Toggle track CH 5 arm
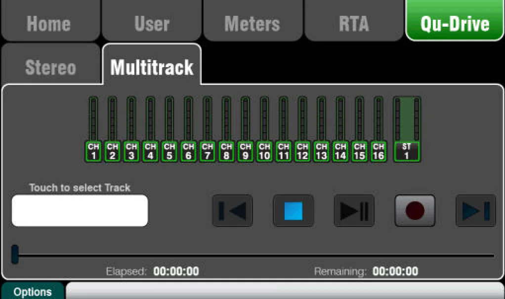The width and height of the screenshot is (505, 299). tap(169, 151)
